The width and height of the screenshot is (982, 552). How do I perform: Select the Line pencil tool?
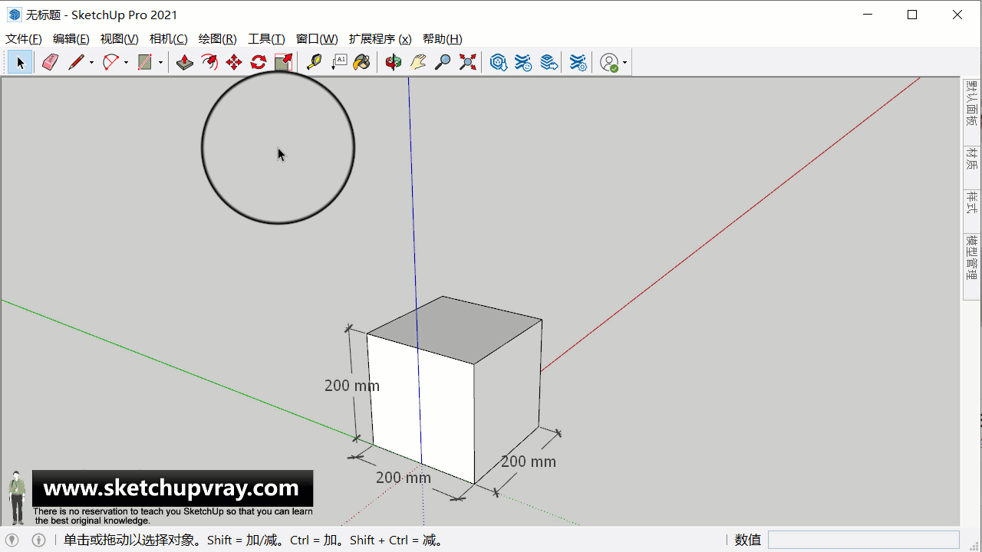click(75, 63)
